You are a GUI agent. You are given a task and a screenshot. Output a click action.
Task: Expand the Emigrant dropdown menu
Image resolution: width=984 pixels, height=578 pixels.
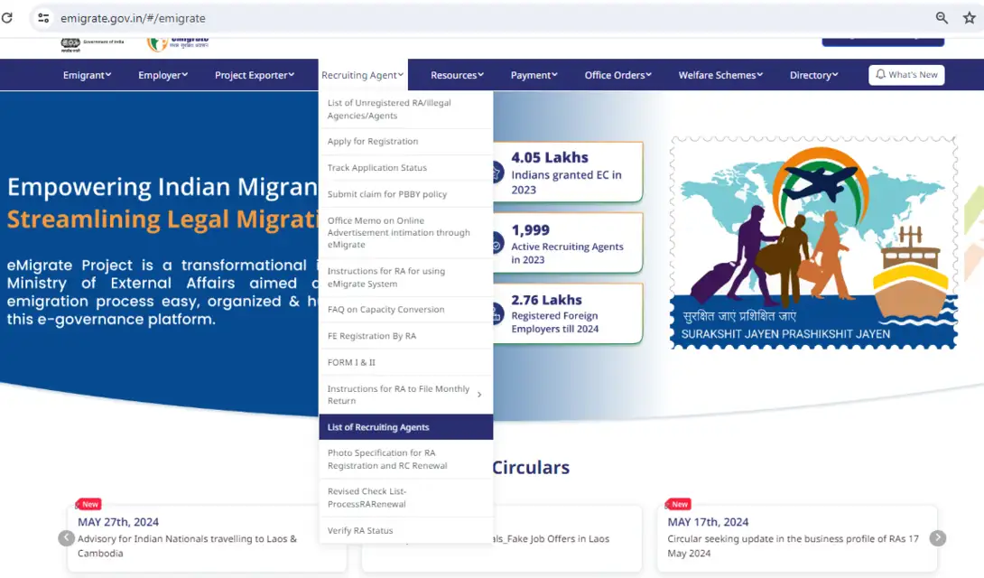click(87, 75)
